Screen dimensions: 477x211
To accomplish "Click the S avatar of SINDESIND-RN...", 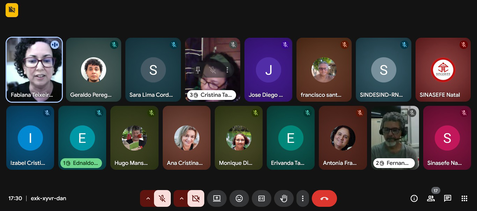I will coord(384,70).
